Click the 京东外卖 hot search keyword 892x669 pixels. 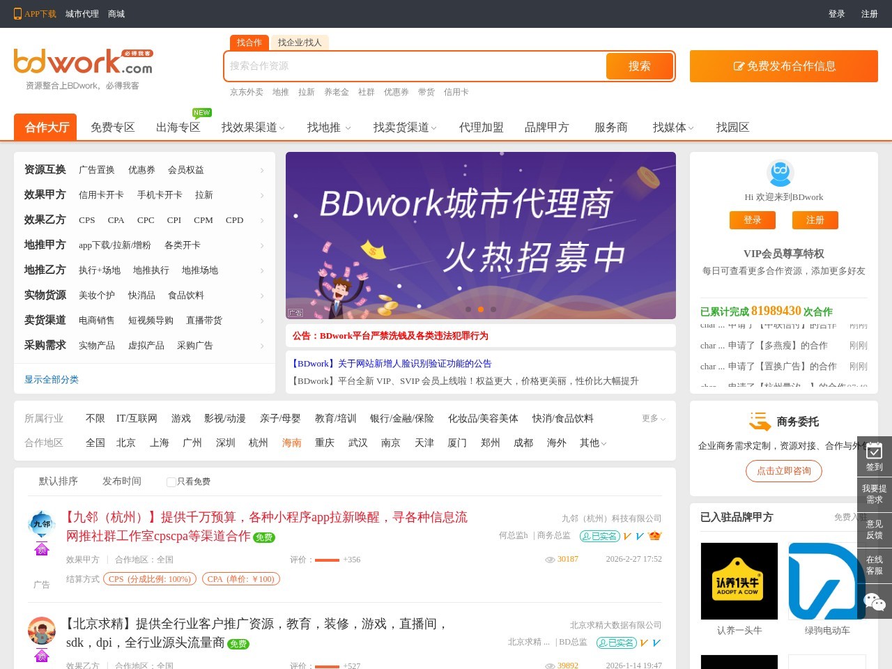pos(247,92)
